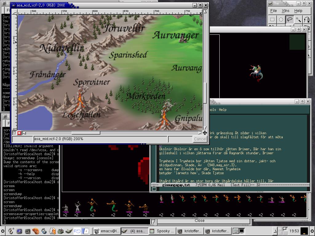Select the Rectangle Select tool in GIMP toolbox
Viewport: 315px width, 236px height.
click(273, 20)
